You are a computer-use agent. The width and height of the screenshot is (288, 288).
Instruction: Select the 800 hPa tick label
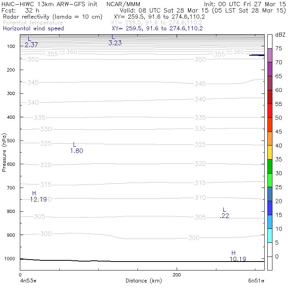click(x=11, y=211)
